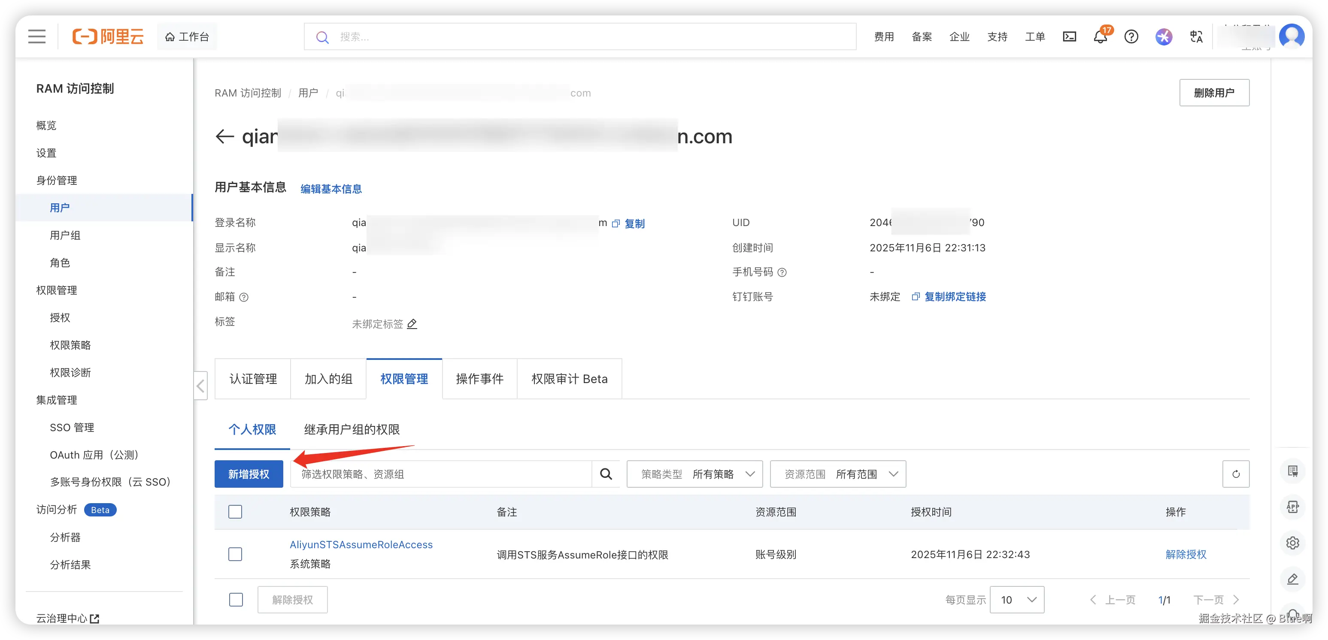Viewport: 1328px width, 640px height.
Task: Click into the 筛选权限策略 filter field
Action: [x=441, y=474]
